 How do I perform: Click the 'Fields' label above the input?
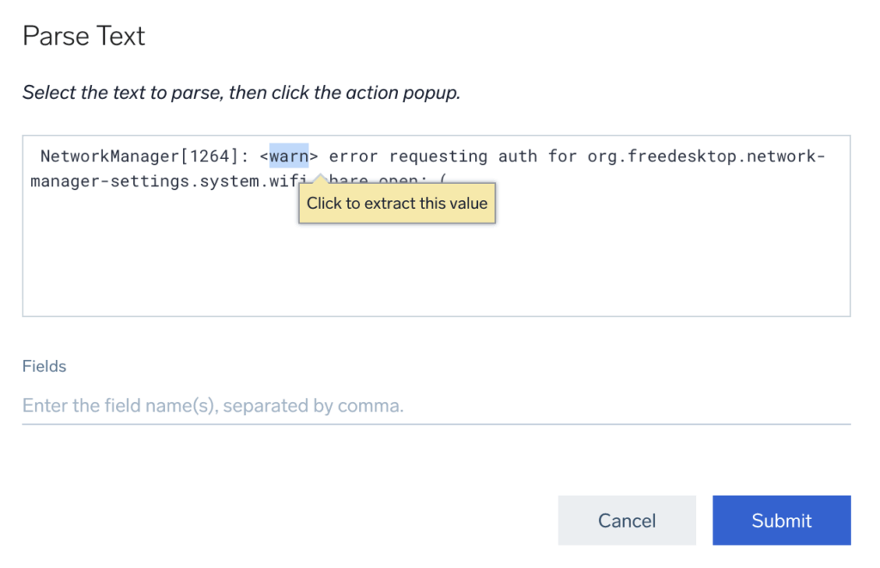pyautogui.click(x=44, y=366)
